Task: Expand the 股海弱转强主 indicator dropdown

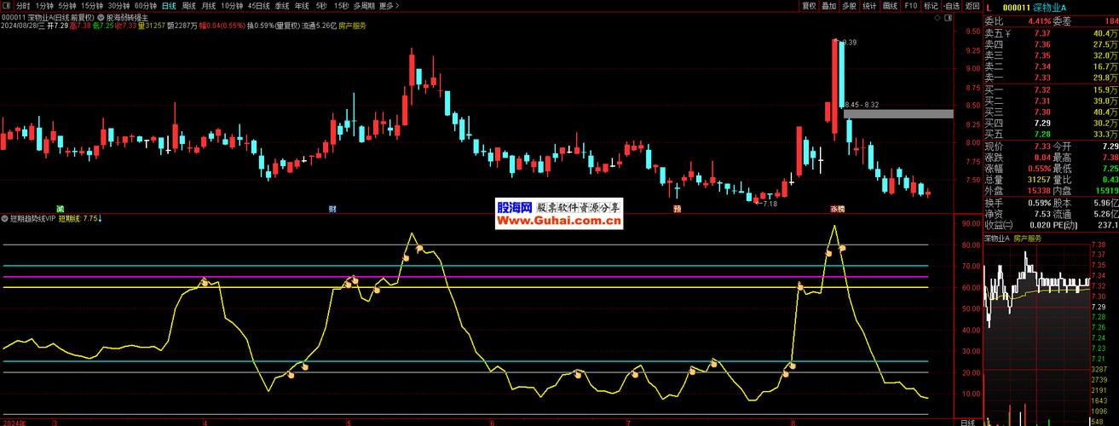Action: (102, 16)
